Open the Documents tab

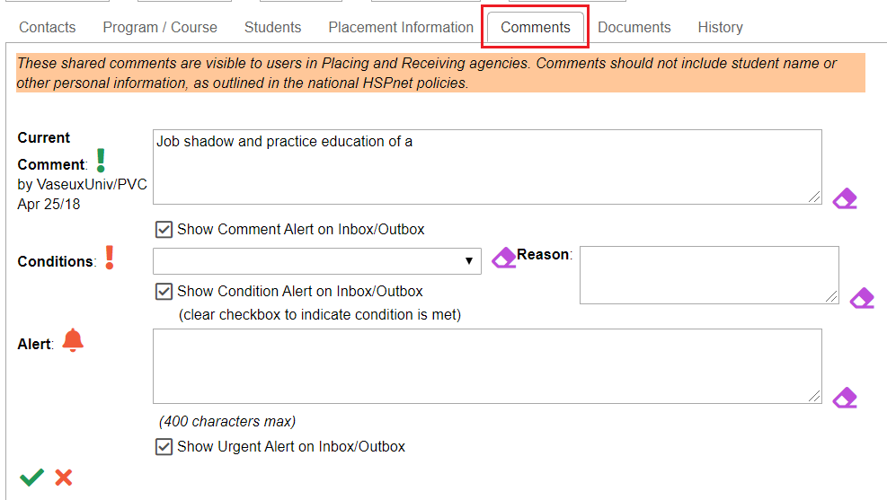634,27
